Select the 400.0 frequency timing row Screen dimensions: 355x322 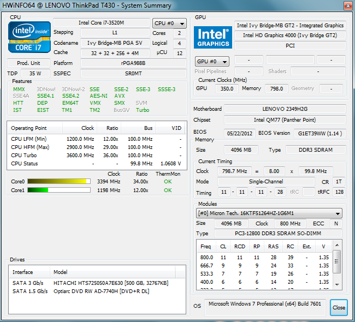pyautogui.click(x=264, y=282)
